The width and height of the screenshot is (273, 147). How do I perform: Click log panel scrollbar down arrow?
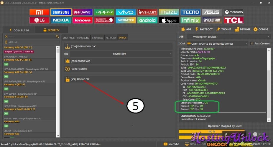[x=269, y=120]
